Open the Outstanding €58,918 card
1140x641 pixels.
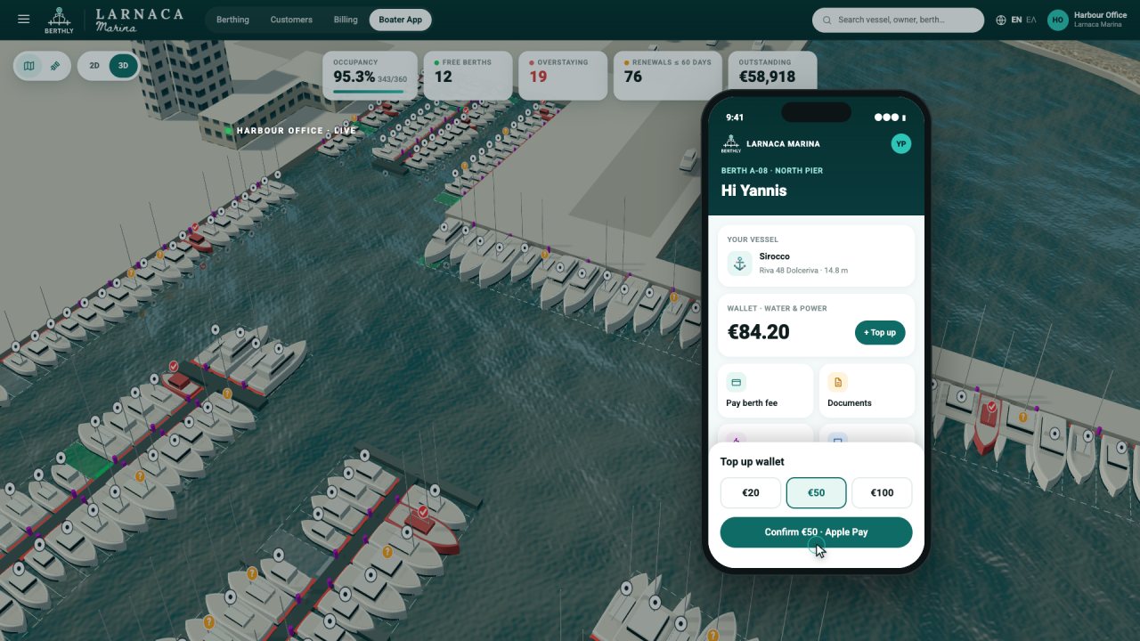tap(772, 76)
